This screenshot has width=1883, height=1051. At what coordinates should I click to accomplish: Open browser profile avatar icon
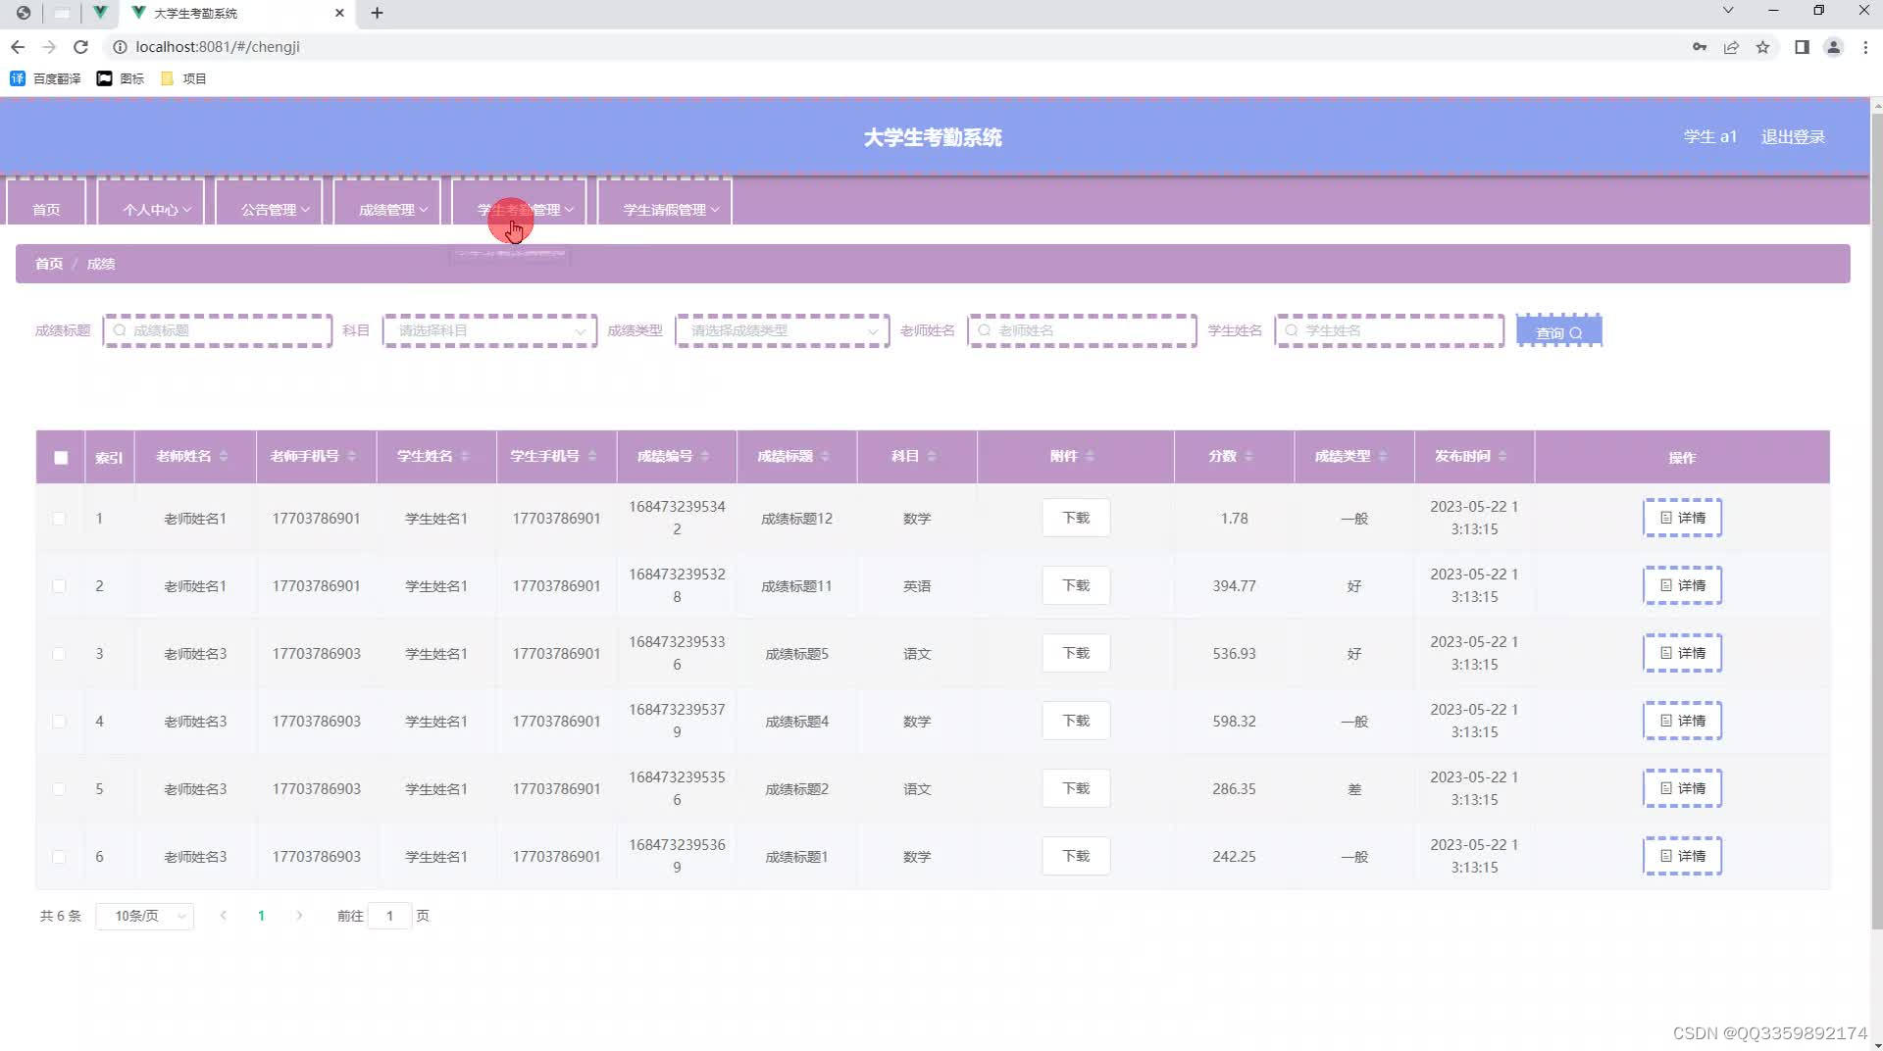coord(1833,47)
